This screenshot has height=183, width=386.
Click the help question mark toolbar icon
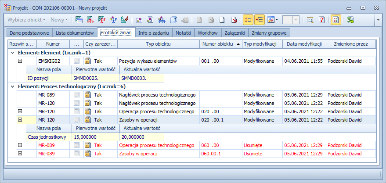point(321,20)
